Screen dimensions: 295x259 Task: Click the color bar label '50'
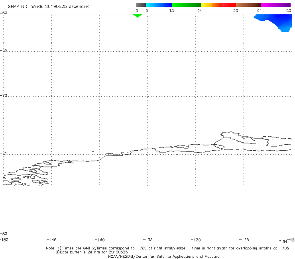pyautogui.click(x=236, y=10)
